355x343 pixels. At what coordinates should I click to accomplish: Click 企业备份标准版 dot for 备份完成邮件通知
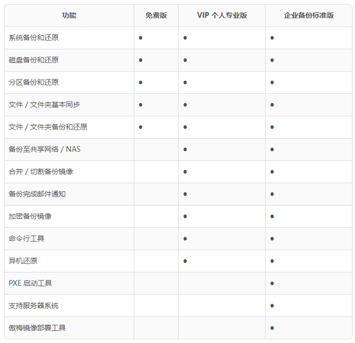(x=272, y=194)
